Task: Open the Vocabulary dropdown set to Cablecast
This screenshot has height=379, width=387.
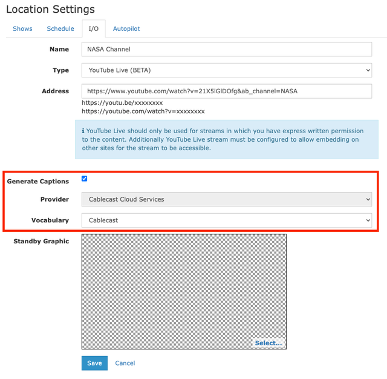Action: (x=227, y=220)
